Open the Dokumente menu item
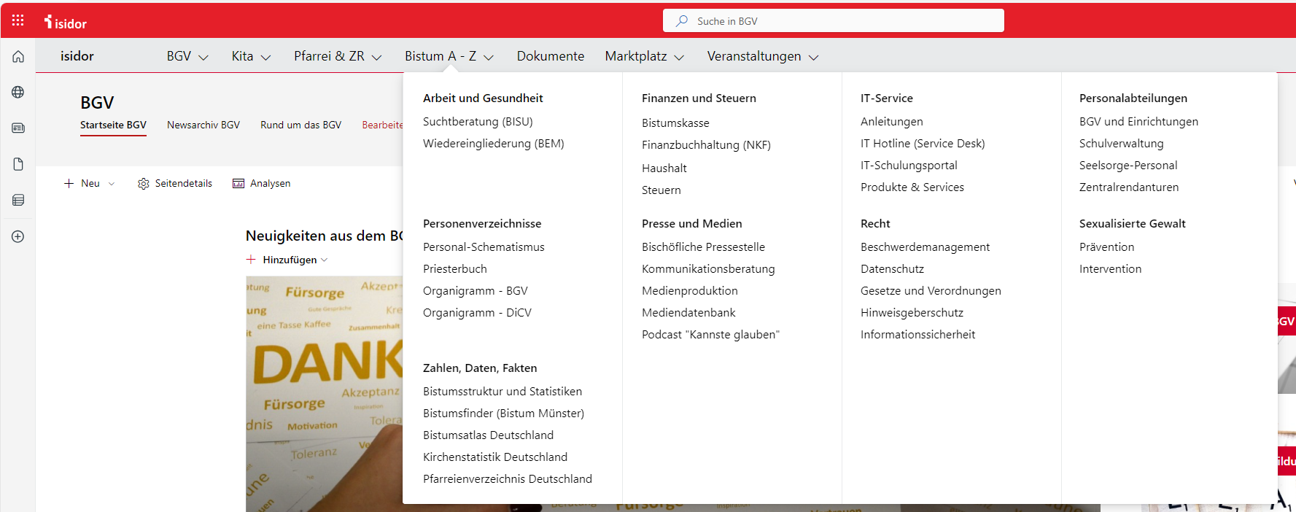 (550, 56)
